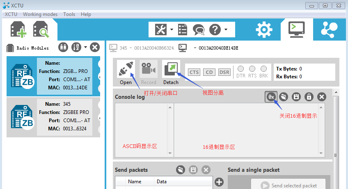Click the Send packets remove X icon
Viewport: 348px width, 189px height.
pyautogui.click(x=206, y=170)
